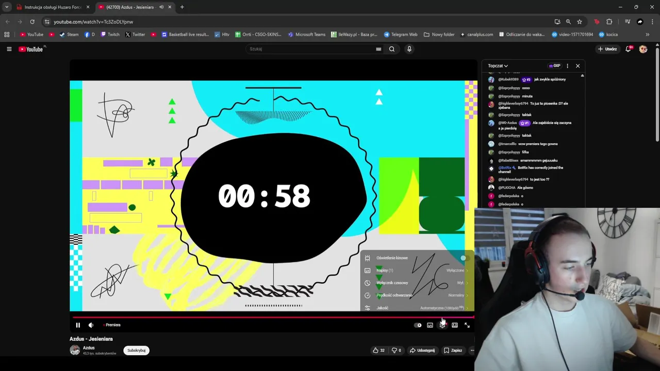Open the apps grid icon in bookmarks bar
The height and width of the screenshot is (371, 660).
tap(7, 35)
